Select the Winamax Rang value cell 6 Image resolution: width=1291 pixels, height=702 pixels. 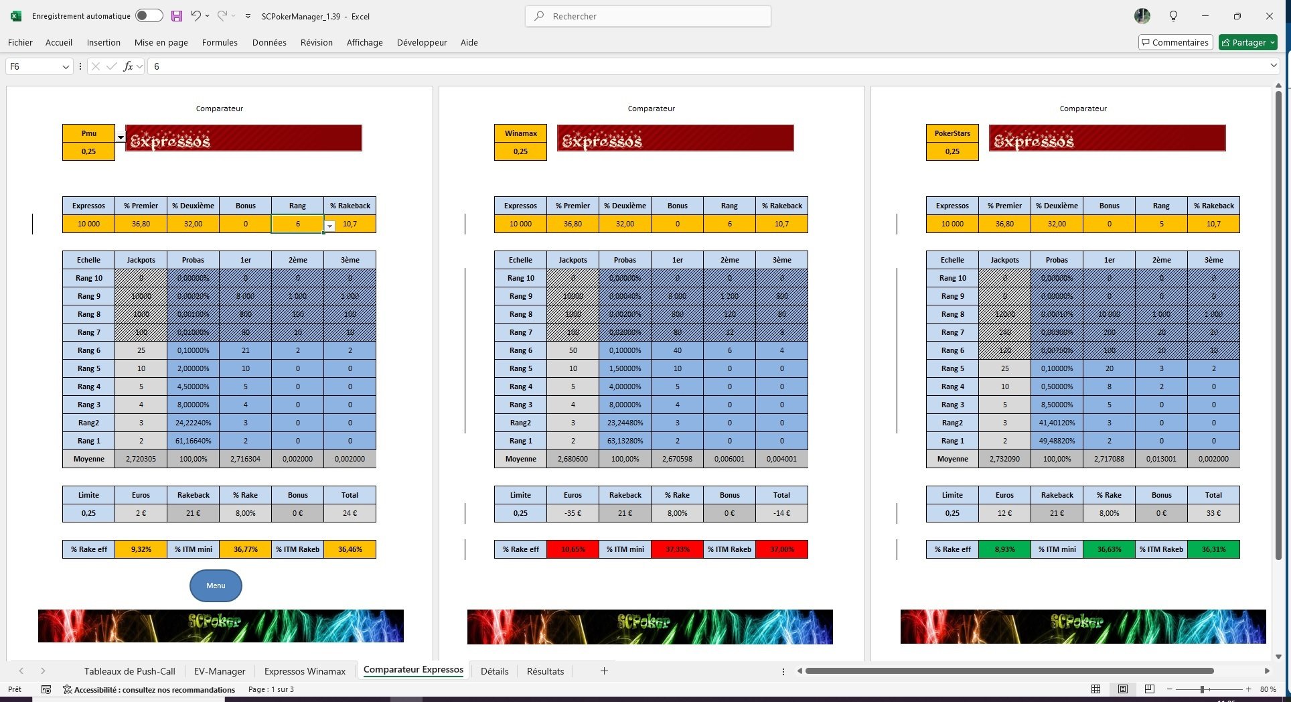pyautogui.click(x=730, y=224)
